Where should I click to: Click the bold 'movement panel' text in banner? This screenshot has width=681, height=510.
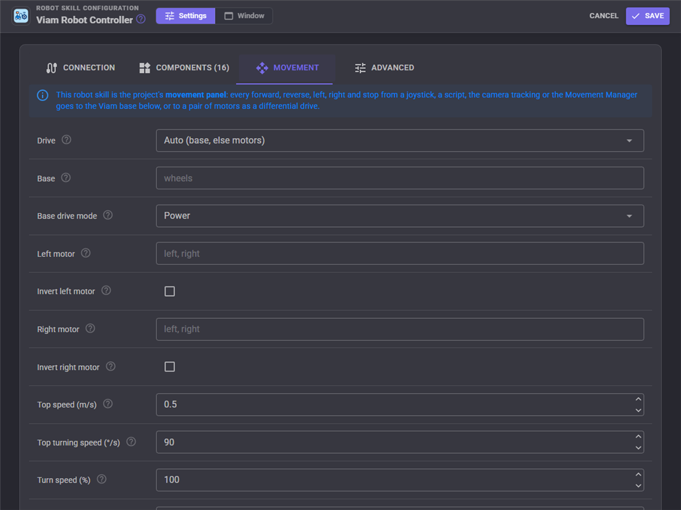[x=196, y=95]
